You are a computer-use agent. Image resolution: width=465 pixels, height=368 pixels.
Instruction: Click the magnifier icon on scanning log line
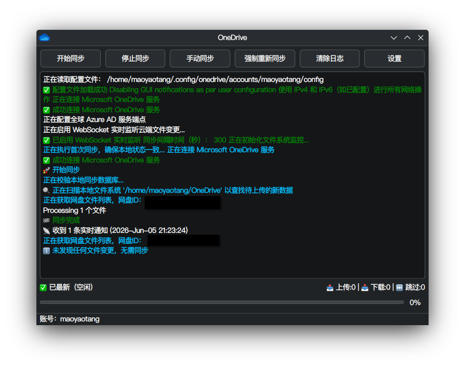(46, 191)
